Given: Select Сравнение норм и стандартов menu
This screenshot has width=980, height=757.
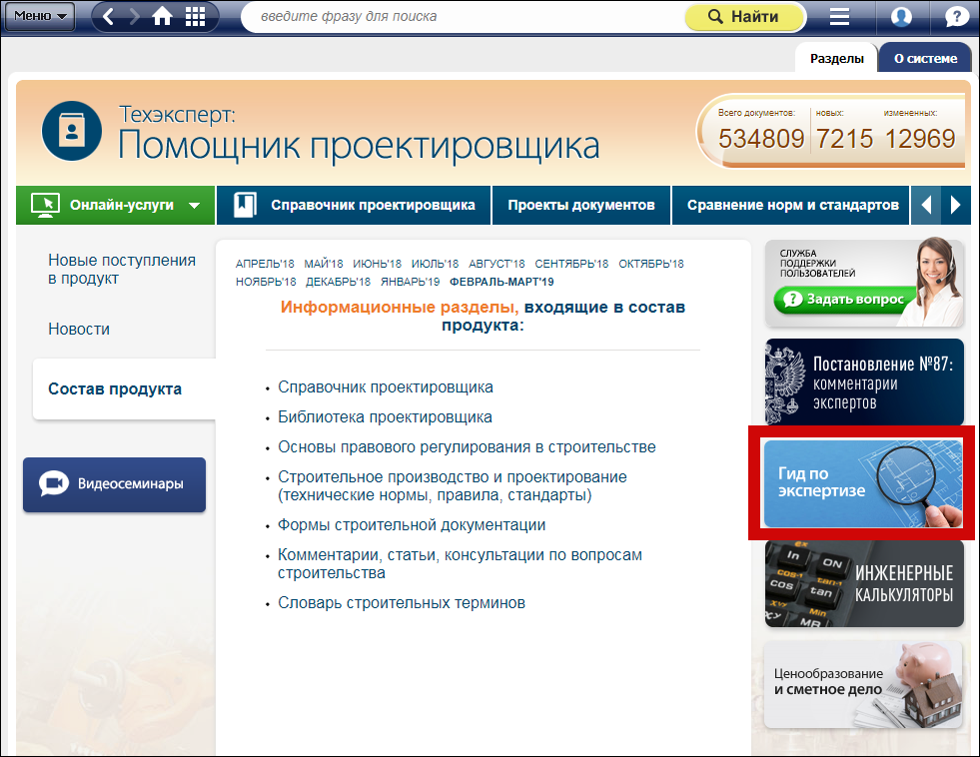Looking at the screenshot, I should click(x=792, y=205).
